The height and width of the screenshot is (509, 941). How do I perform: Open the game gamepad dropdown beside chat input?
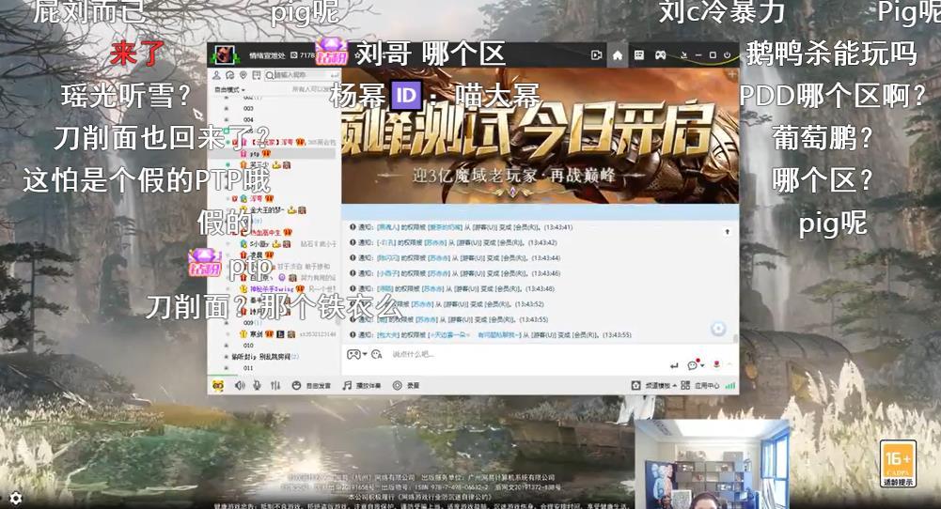pyautogui.click(x=356, y=354)
